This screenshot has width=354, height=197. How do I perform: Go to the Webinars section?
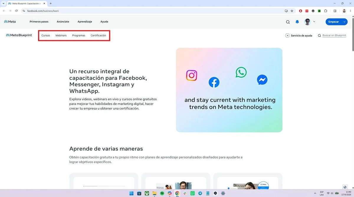point(61,35)
